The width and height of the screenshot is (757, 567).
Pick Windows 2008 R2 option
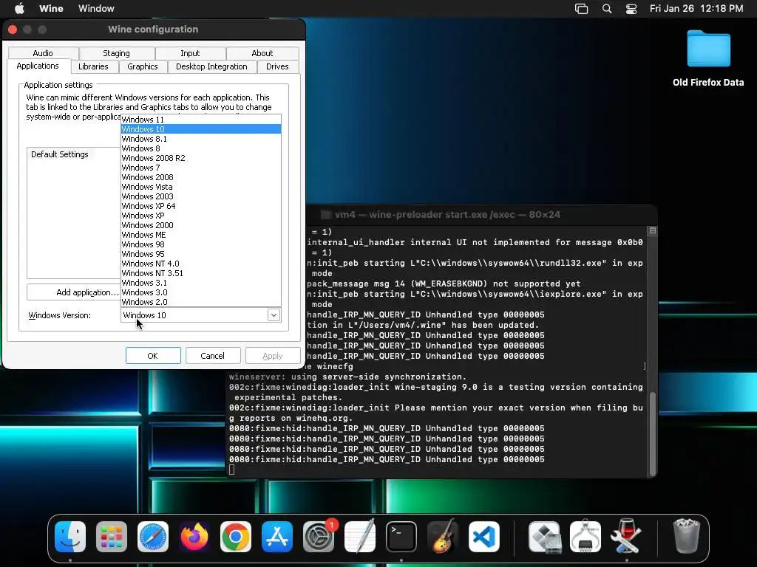(x=201, y=158)
